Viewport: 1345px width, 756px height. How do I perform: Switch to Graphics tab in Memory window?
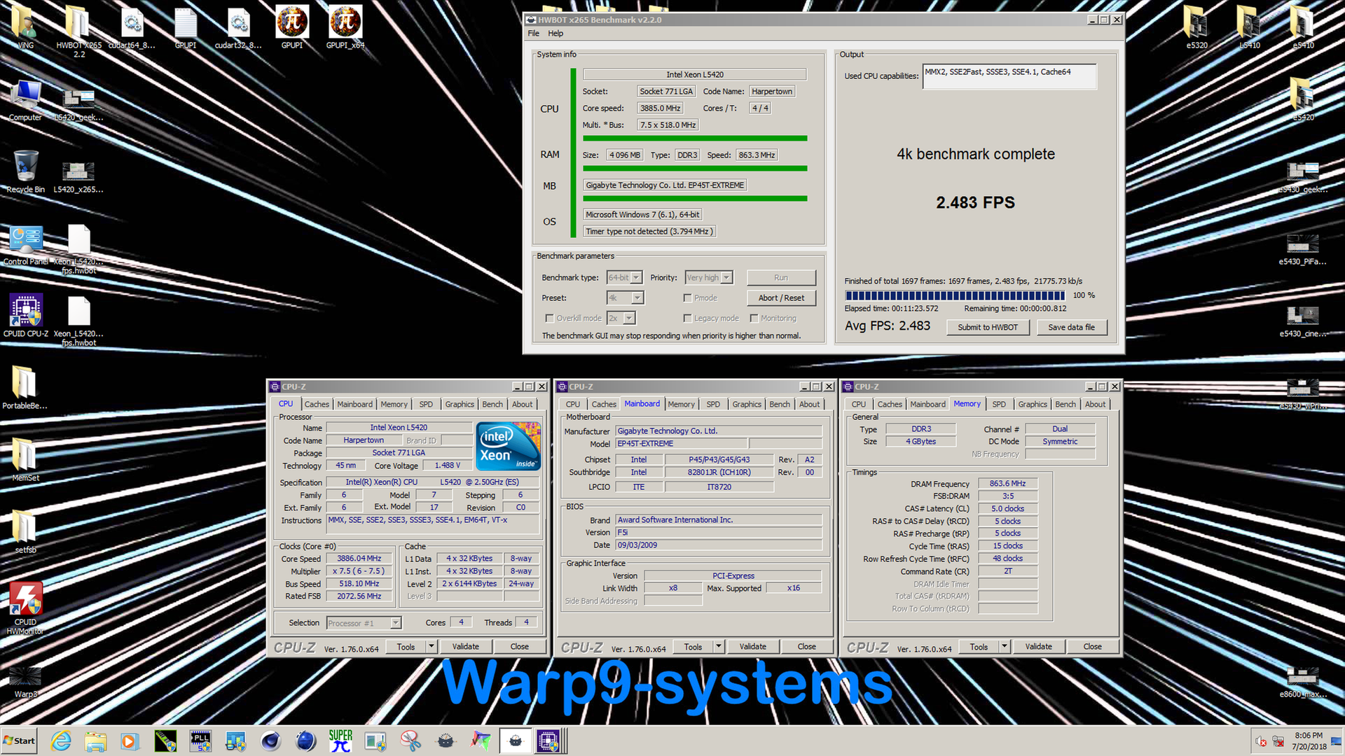pyautogui.click(x=1033, y=405)
